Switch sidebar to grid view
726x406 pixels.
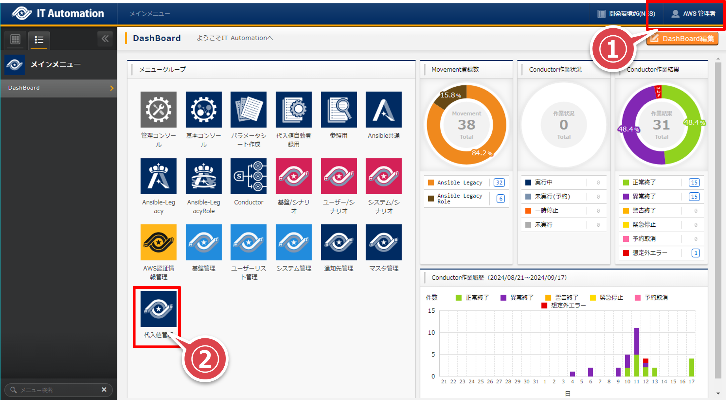(x=15, y=39)
